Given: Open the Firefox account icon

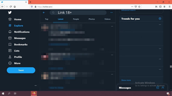Looking at the screenshot, I should (x=164, y=7).
